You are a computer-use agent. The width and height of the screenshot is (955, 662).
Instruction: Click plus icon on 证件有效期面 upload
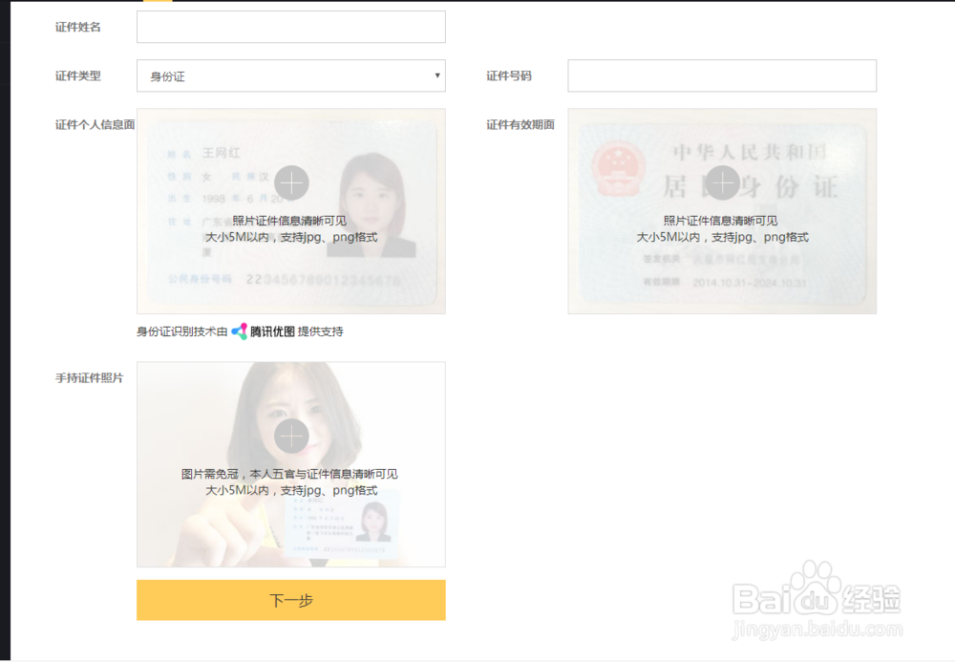click(722, 182)
